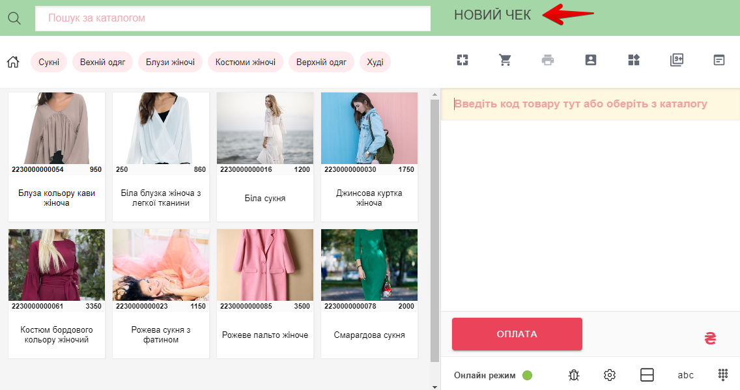Select the Сукні category chip

[x=49, y=62]
